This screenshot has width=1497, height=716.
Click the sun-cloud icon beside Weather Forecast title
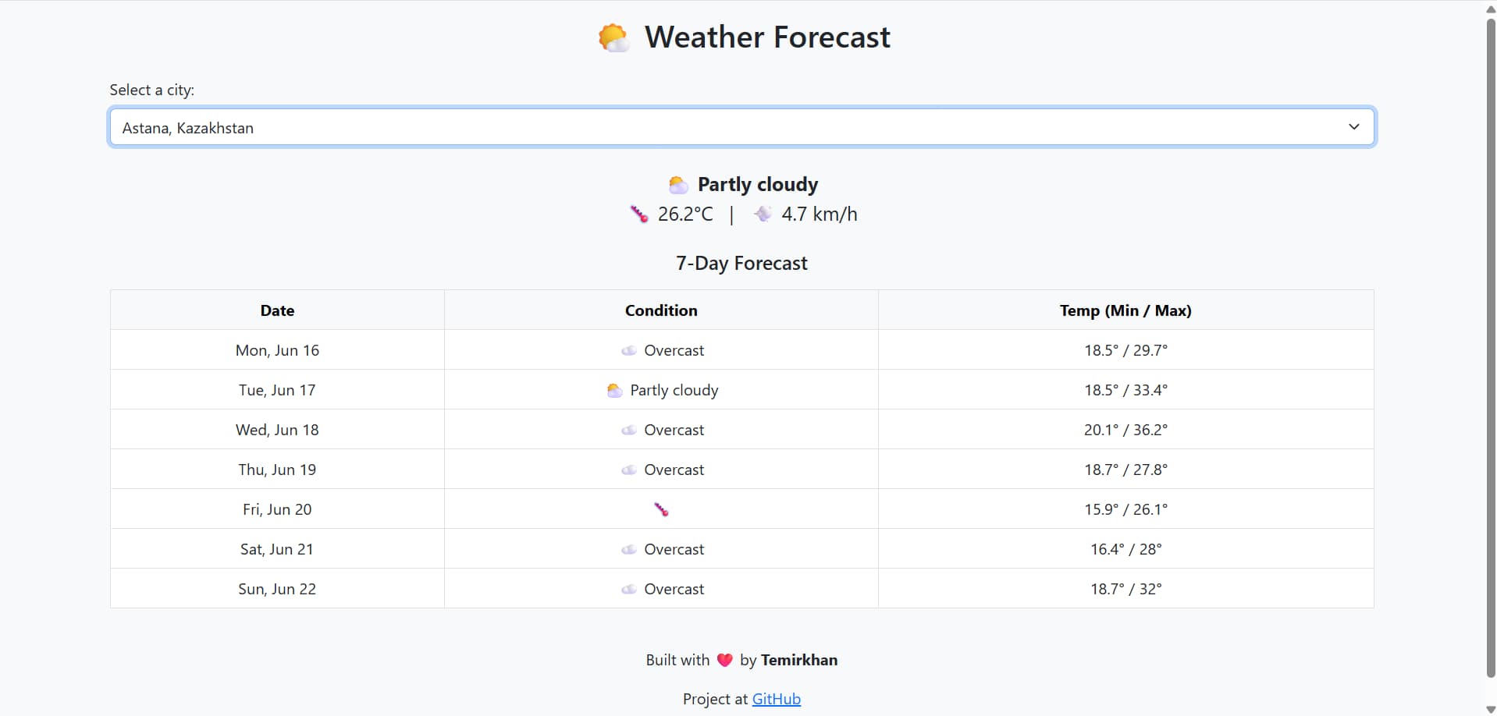tap(613, 37)
